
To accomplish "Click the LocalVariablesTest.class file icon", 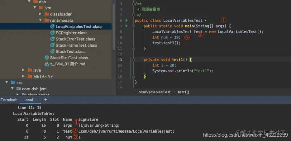I will point(53,26).
